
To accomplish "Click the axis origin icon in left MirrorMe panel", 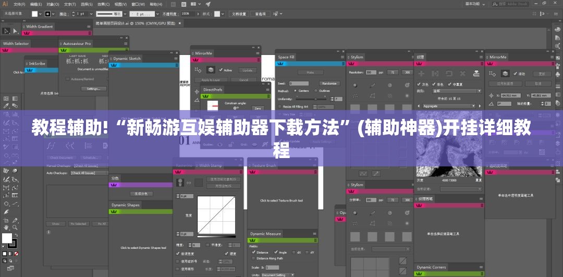I will (197, 92).
